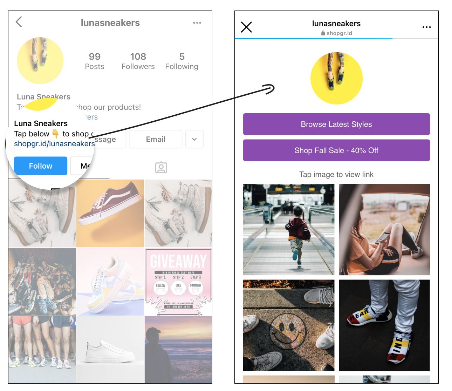View the 5 Following list
Viewport: 452px width, 391px height.
click(182, 61)
